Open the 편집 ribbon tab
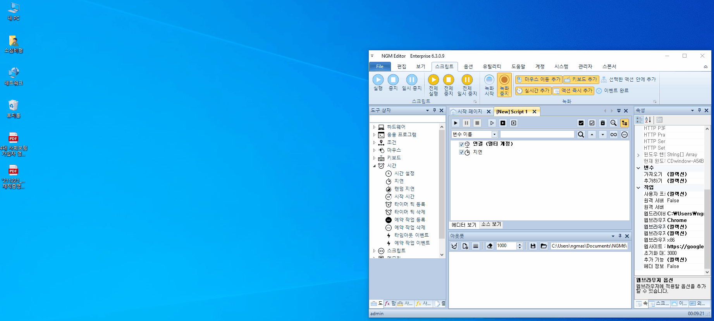714x321 pixels. pyautogui.click(x=402, y=67)
